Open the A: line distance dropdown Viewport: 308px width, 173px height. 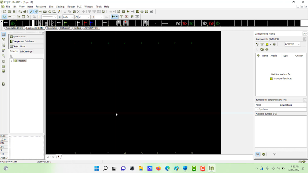click(x=88, y=17)
